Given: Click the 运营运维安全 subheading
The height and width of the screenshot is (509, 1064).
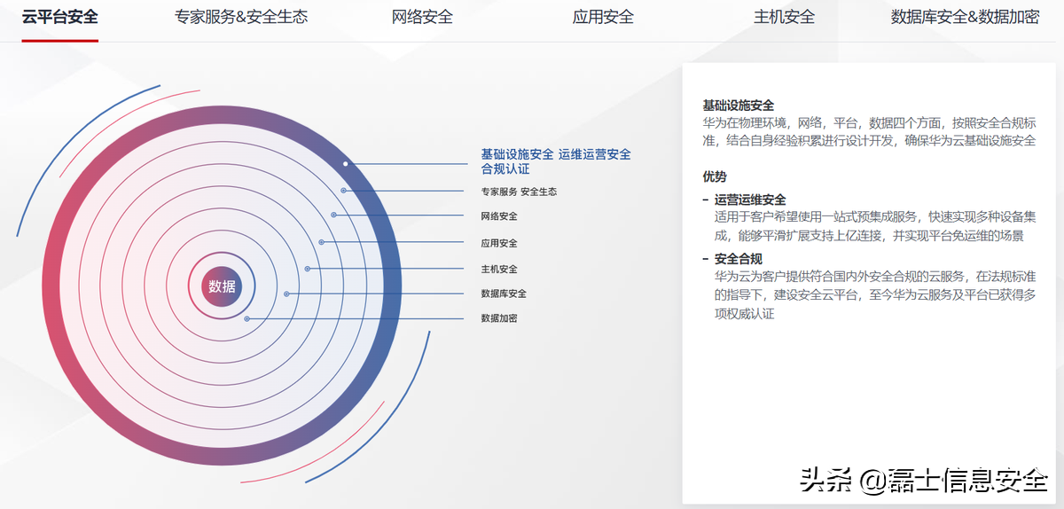Looking at the screenshot, I should point(750,200).
